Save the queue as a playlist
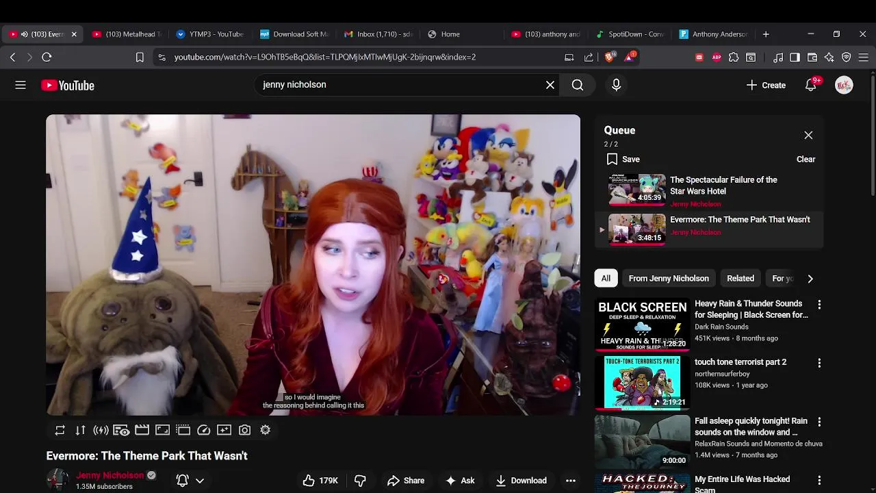This screenshot has height=493, width=876. tap(623, 160)
